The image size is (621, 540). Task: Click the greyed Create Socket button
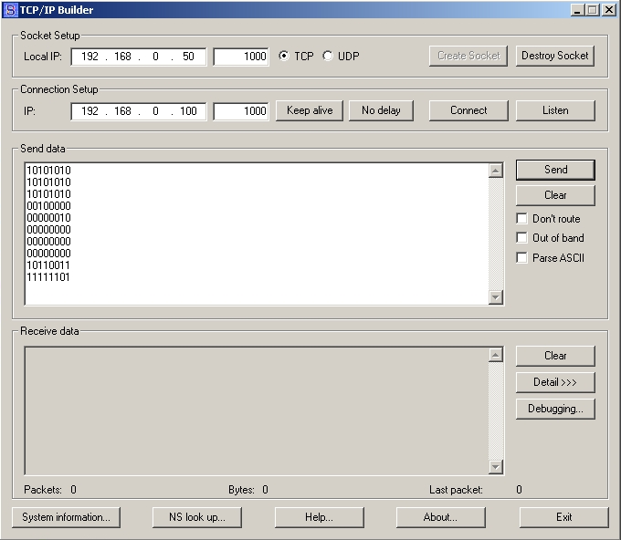coord(468,56)
